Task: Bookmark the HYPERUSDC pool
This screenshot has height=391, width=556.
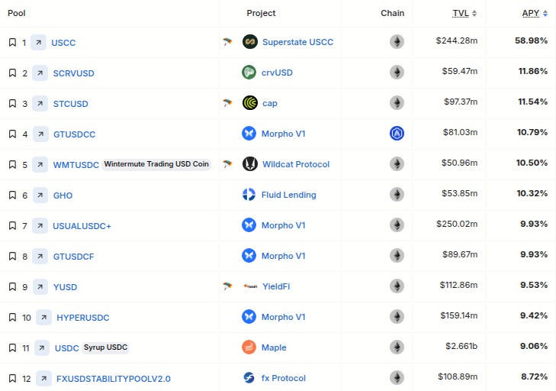Action: pos(12,318)
